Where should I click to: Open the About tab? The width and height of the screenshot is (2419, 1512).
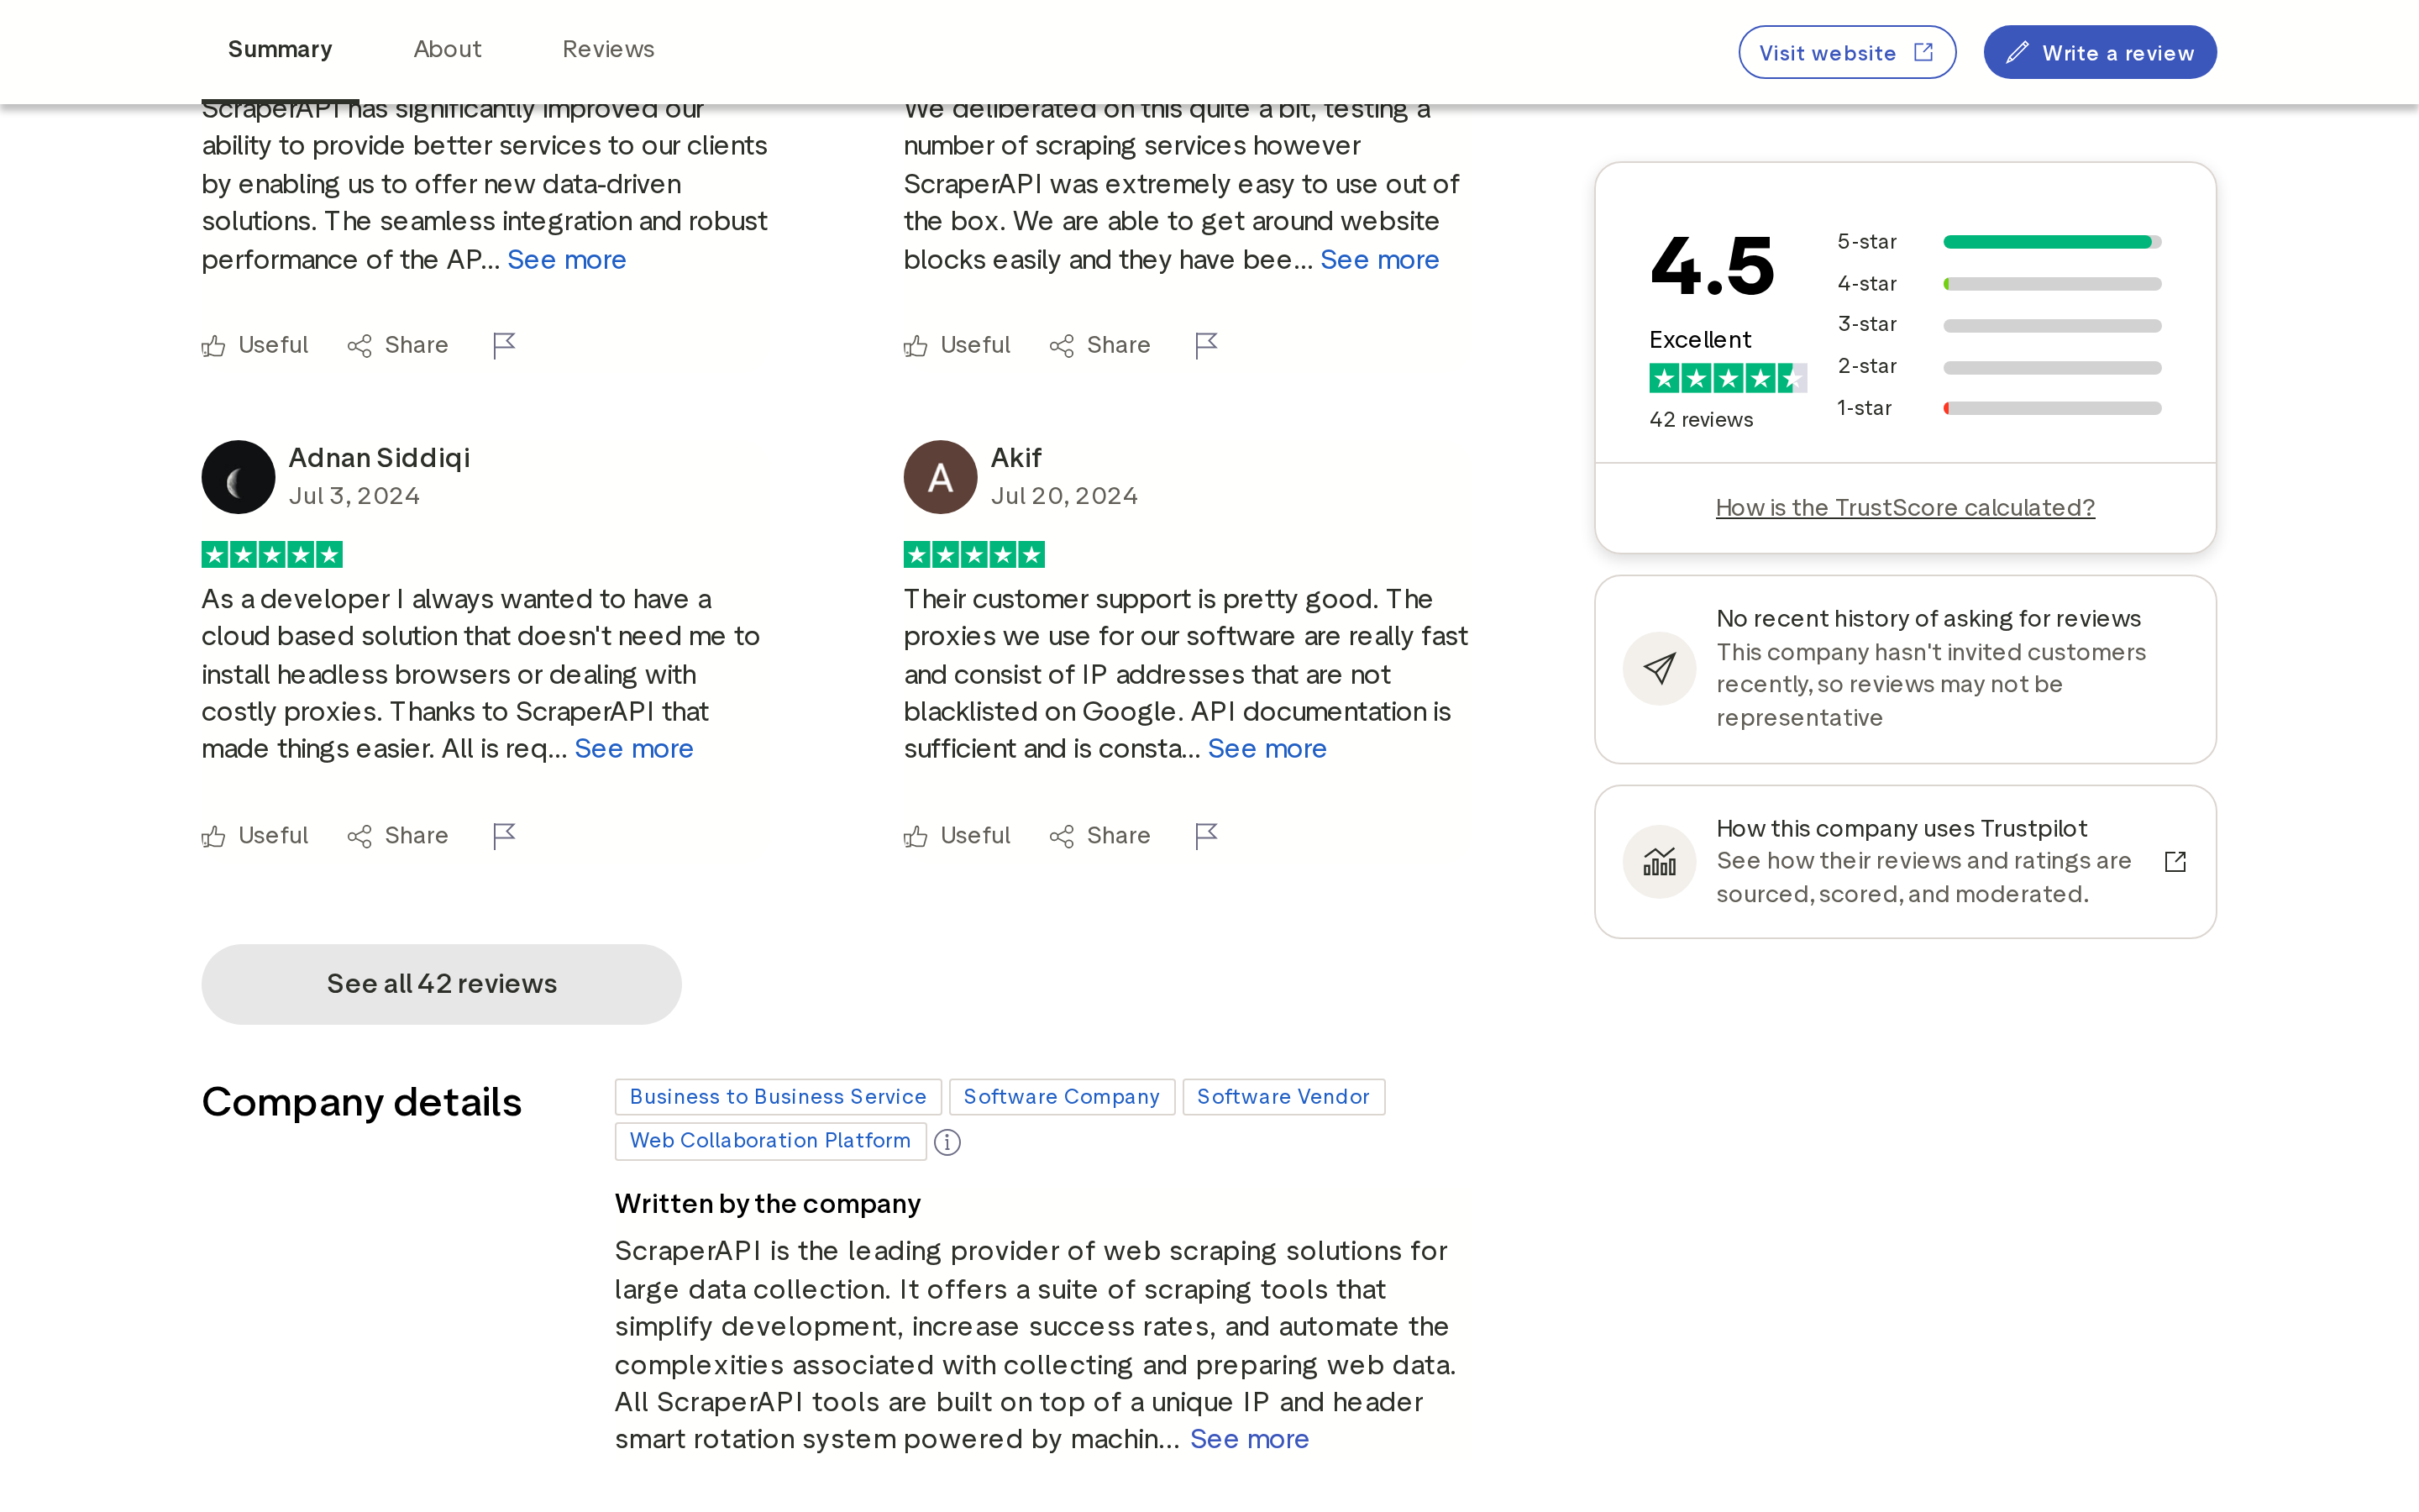pyautogui.click(x=447, y=49)
